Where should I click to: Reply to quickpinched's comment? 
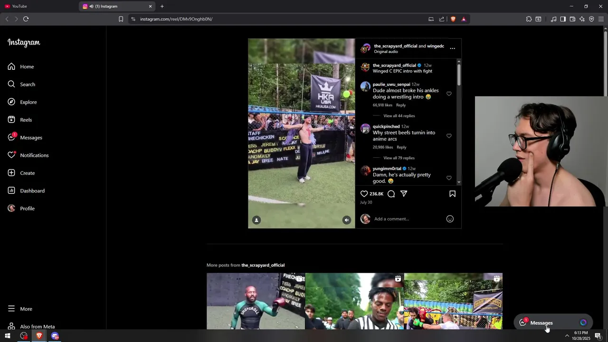pos(401,147)
